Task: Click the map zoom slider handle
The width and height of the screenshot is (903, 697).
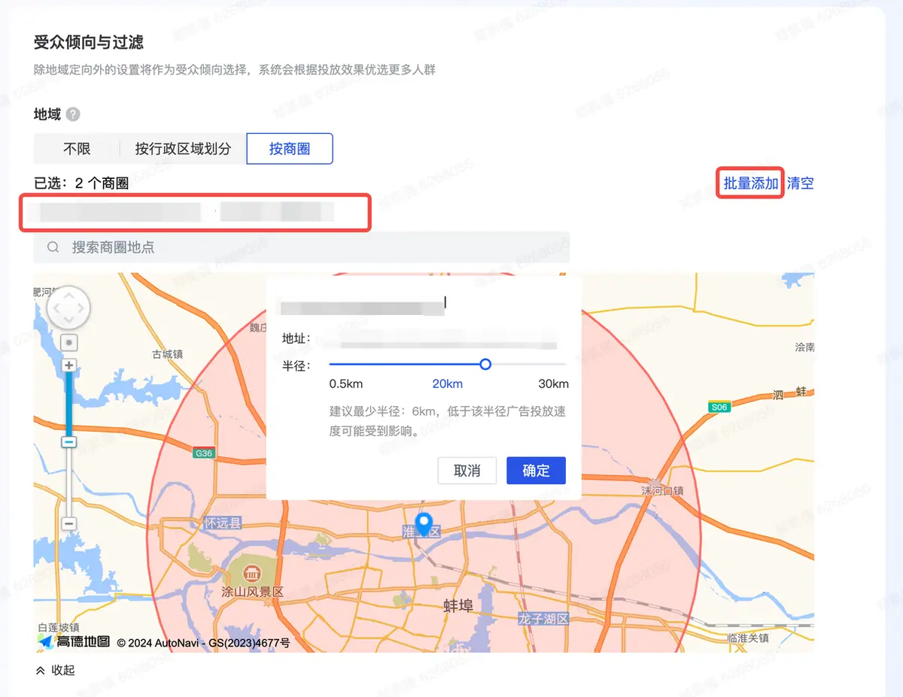Action: pos(68,442)
